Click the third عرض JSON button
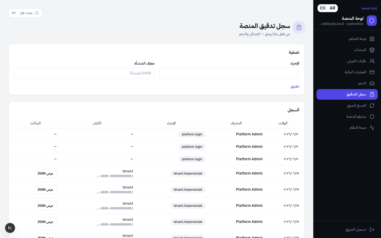The image size is (381, 238). (45, 206)
